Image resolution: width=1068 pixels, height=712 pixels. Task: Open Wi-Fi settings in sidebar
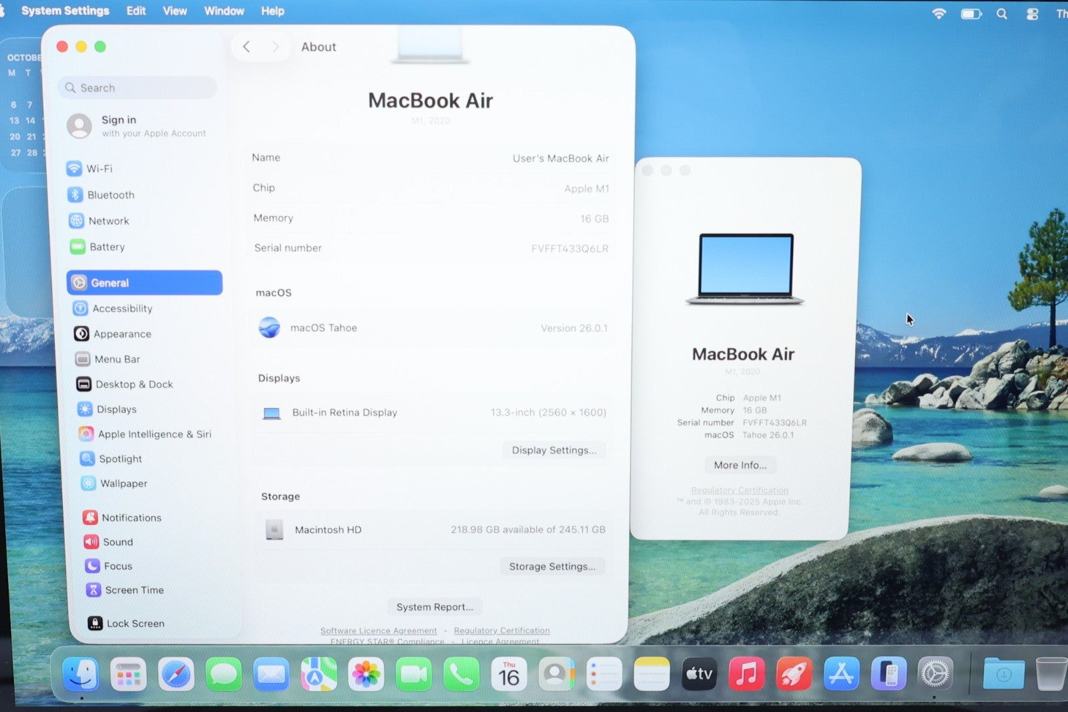click(x=99, y=169)
